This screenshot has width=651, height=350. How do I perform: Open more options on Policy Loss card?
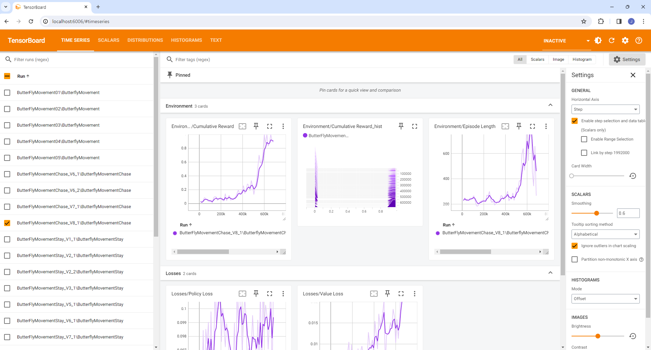tap(283, 294)
